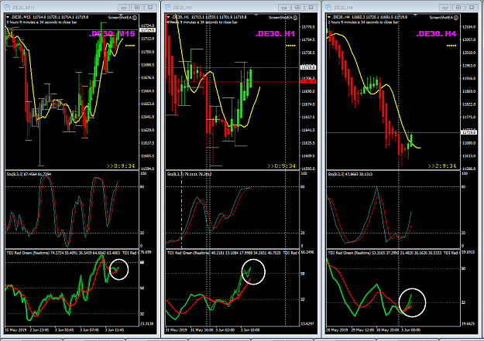The image size is (484, 341).
Task: Minimize the .DE30,M15 chart window
Action: coord(124,8)
